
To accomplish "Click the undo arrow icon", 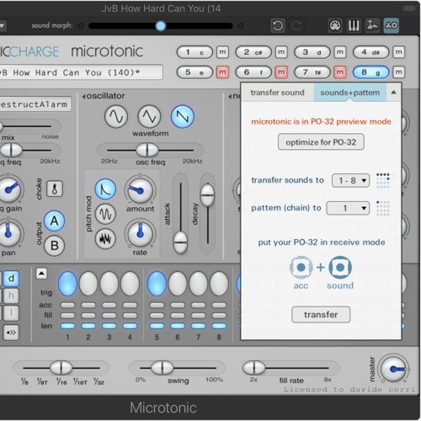I will coord(278,26).
